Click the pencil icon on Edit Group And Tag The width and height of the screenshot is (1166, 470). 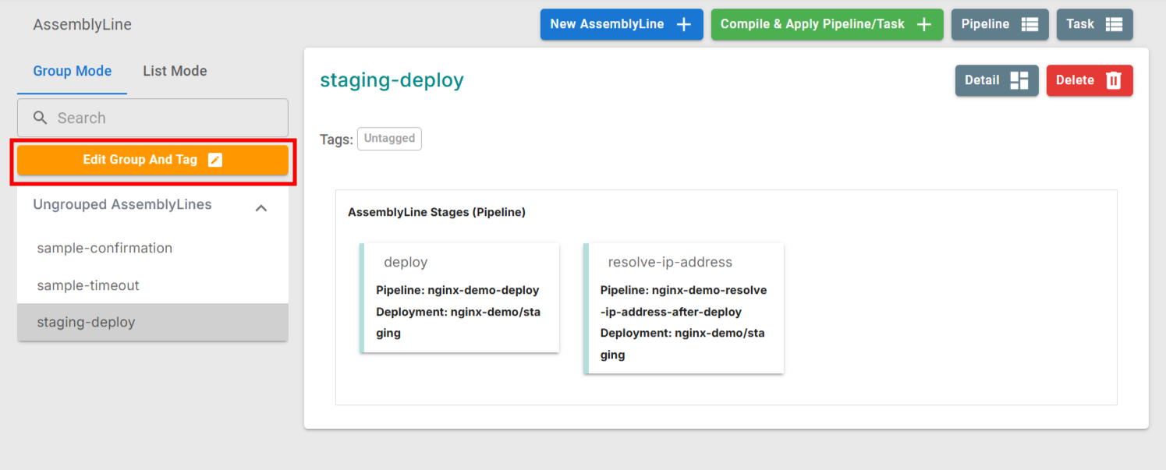215,160
